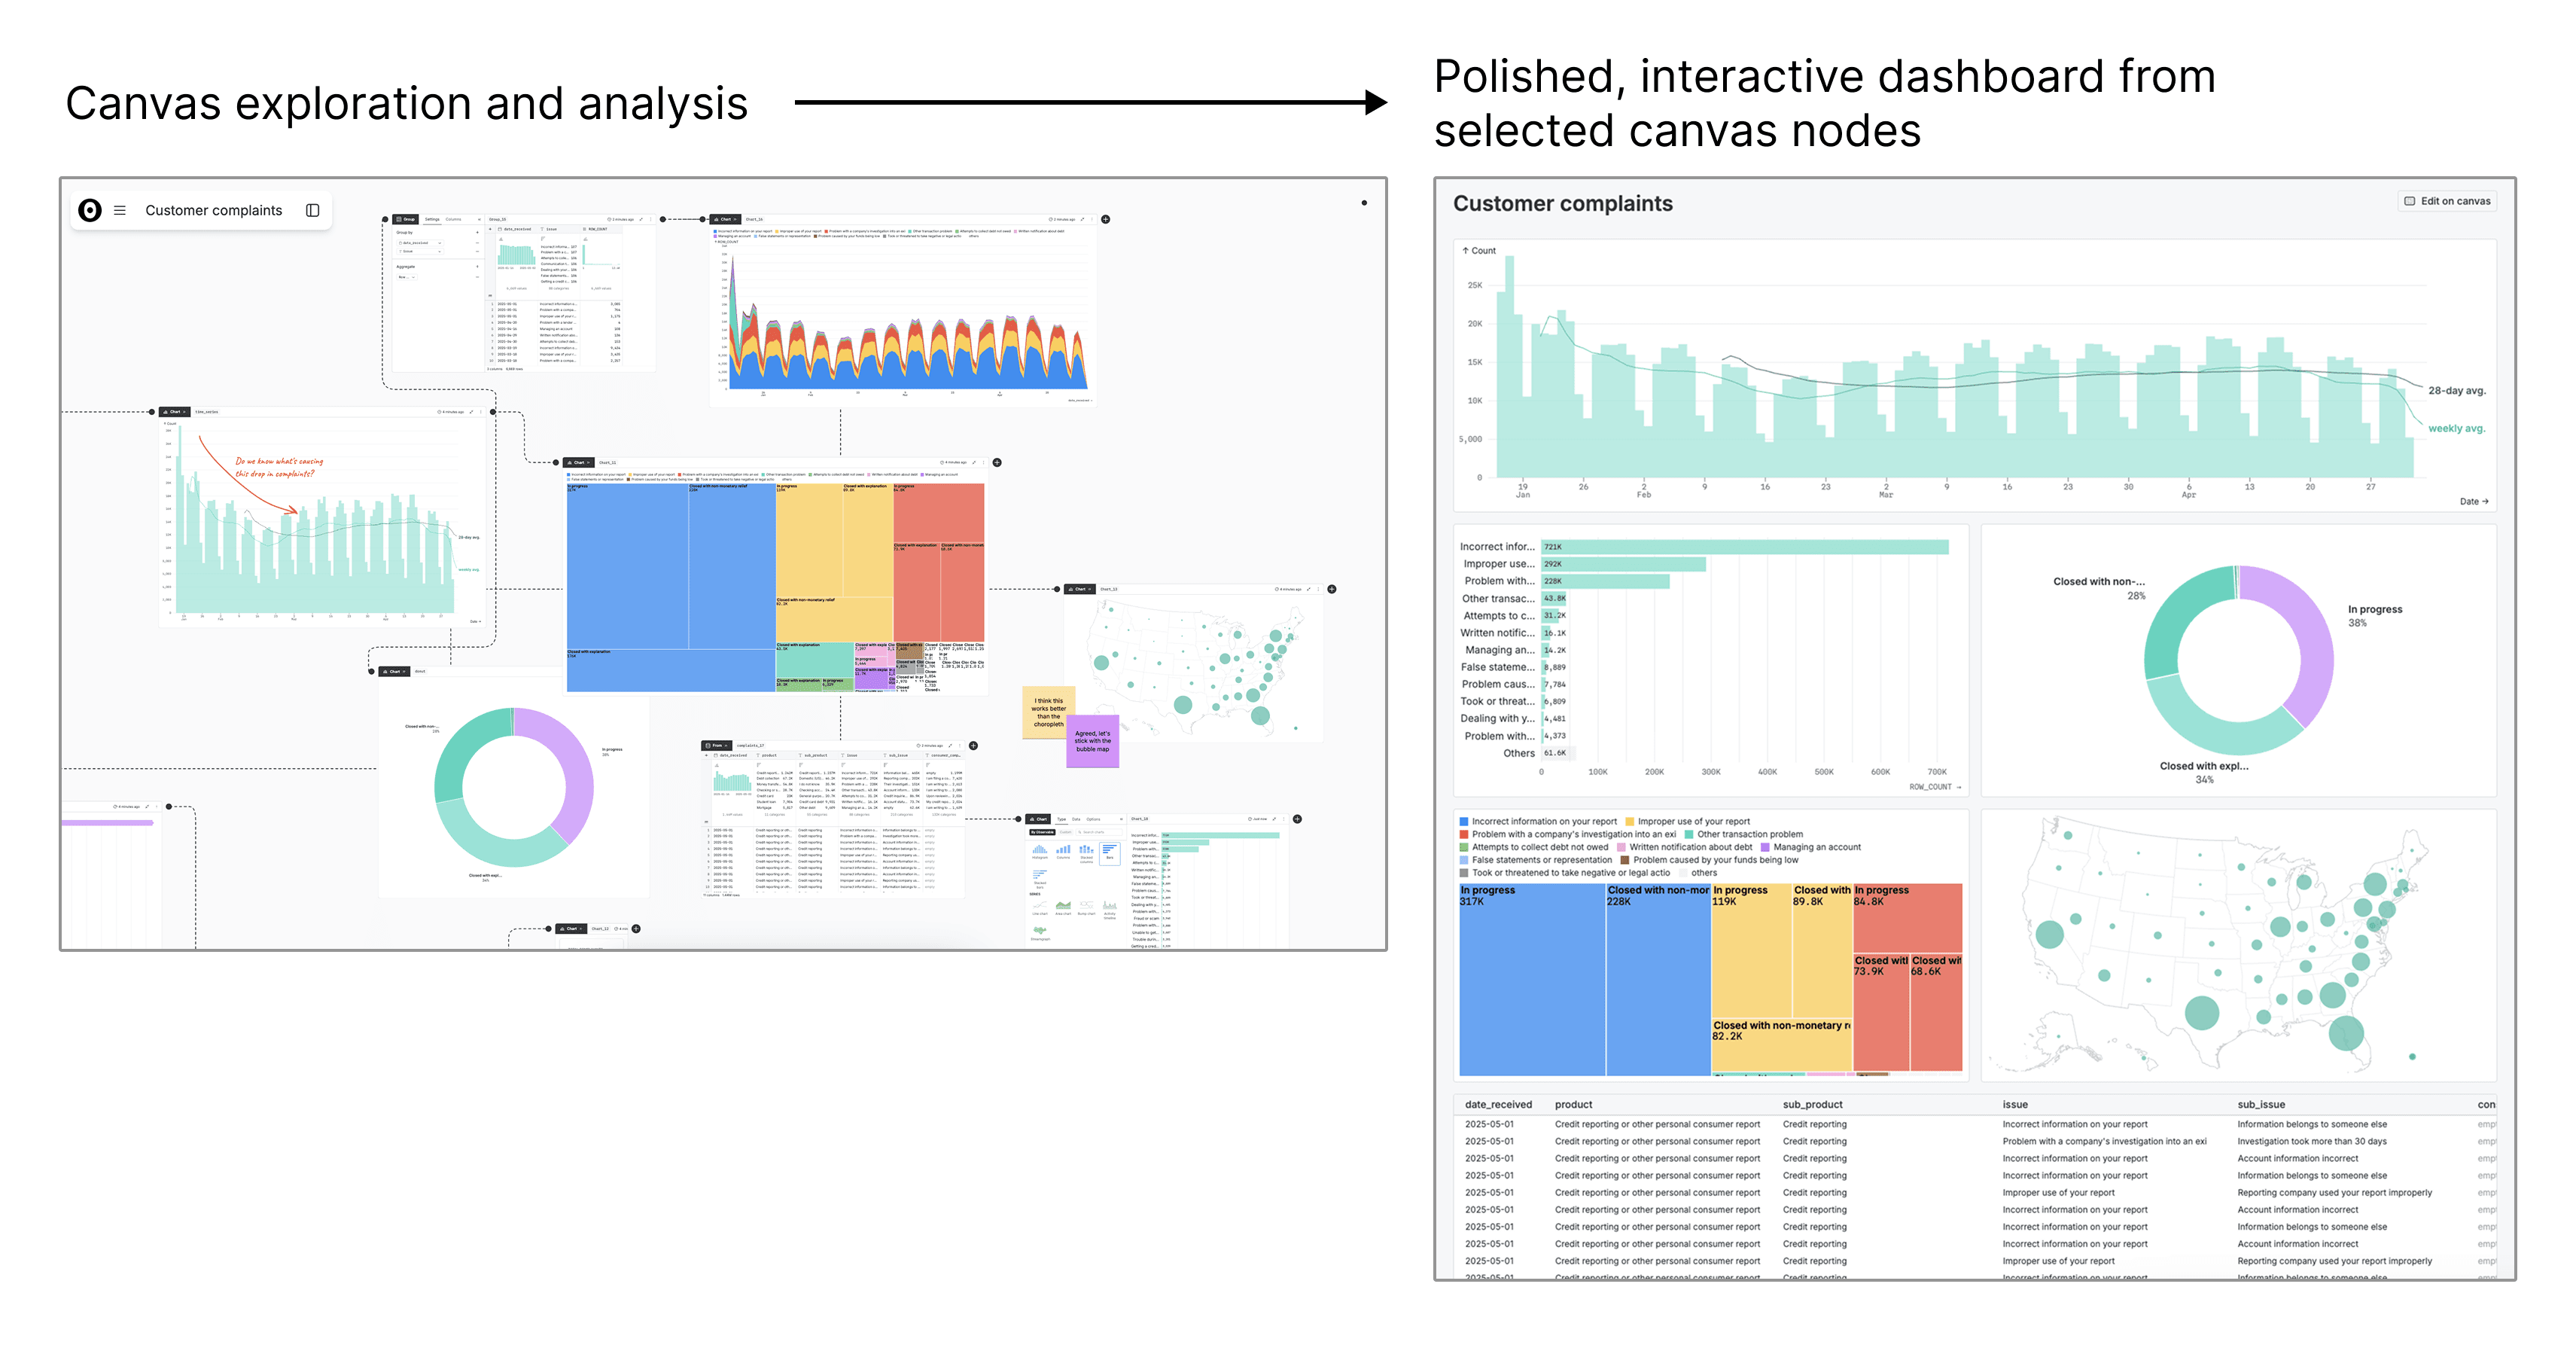Click the Observable logo in the header
2576x1354 pixels.
click(90, 210)
